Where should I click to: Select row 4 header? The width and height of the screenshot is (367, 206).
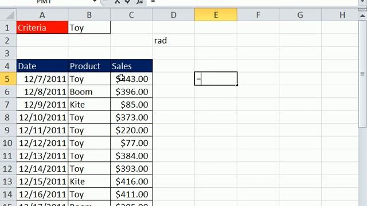click(8, 66)
